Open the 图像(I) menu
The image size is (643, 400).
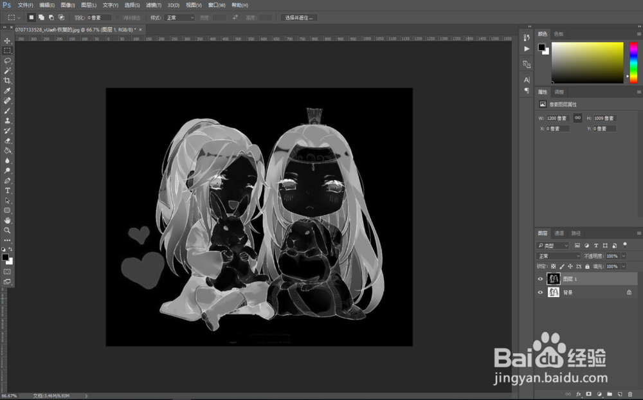click(68, 5)
